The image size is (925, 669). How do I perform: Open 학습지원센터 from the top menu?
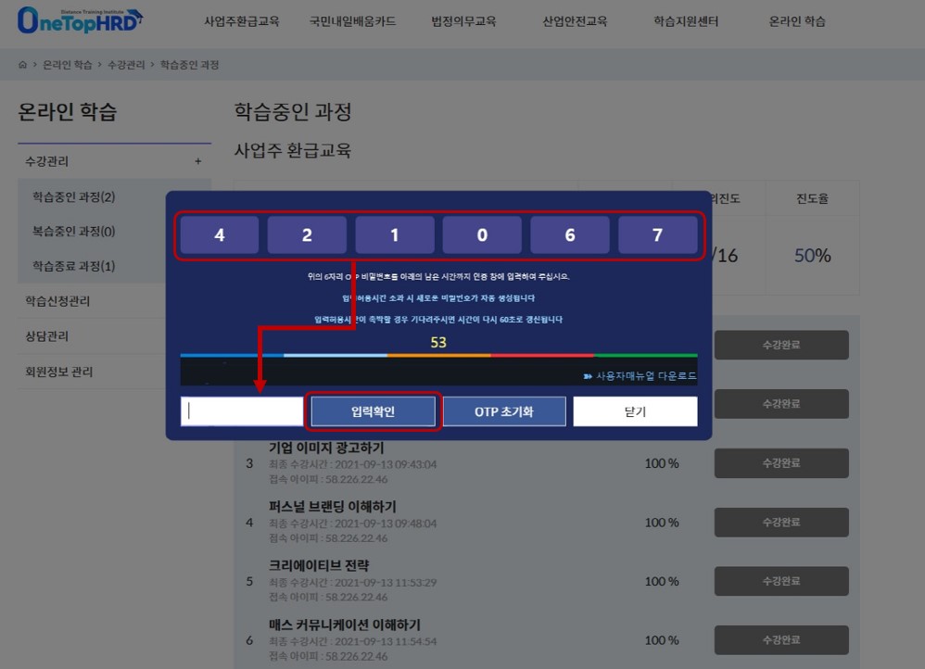(688, 21)
